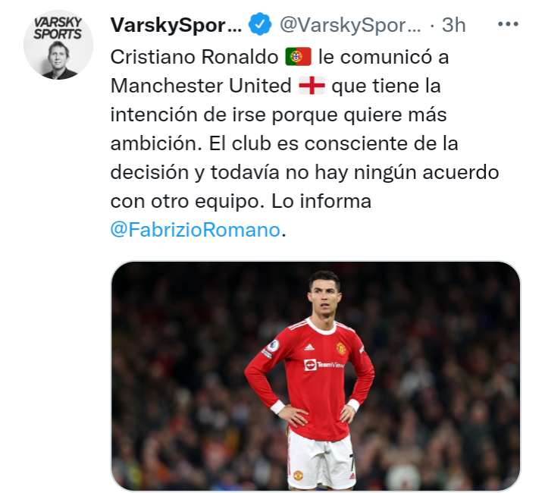The height and width of the screenshot is (493, 545).
Task: Click the "Manchester United" text in the tweet
Action: pos(201,86)
